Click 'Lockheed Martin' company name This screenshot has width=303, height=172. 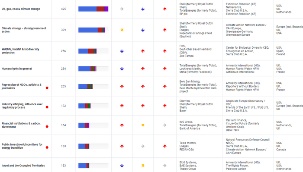[x=190, y=69]
